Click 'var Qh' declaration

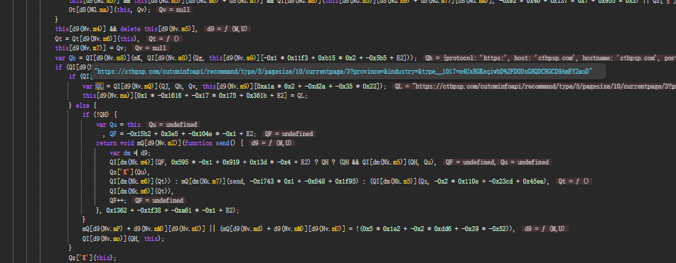click(x=65, y=57)
